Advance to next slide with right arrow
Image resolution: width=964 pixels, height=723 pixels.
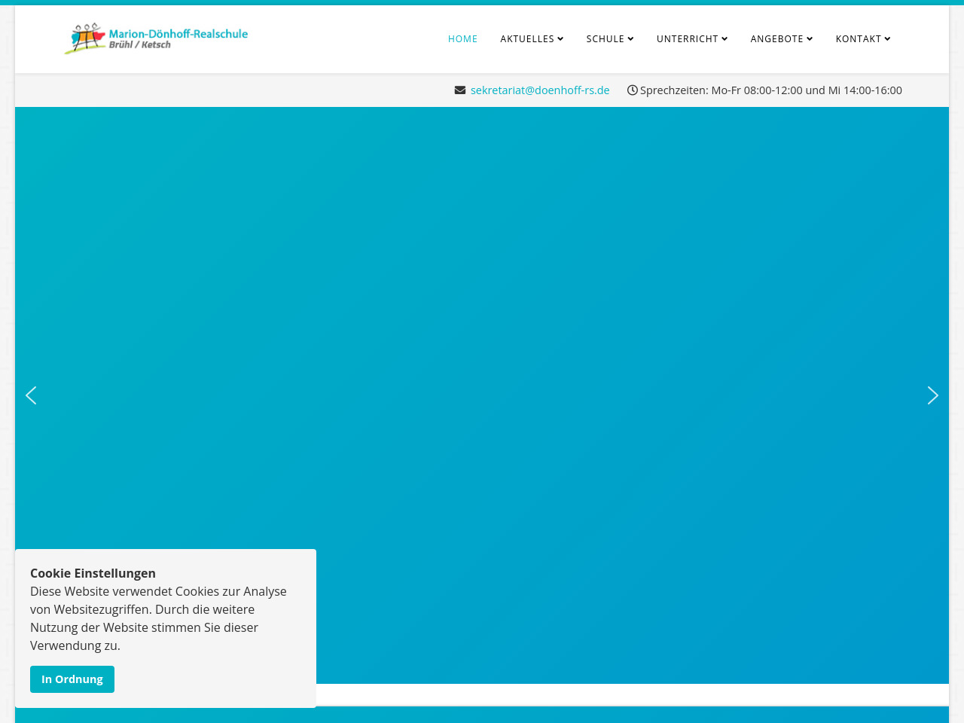pos(932,395)
